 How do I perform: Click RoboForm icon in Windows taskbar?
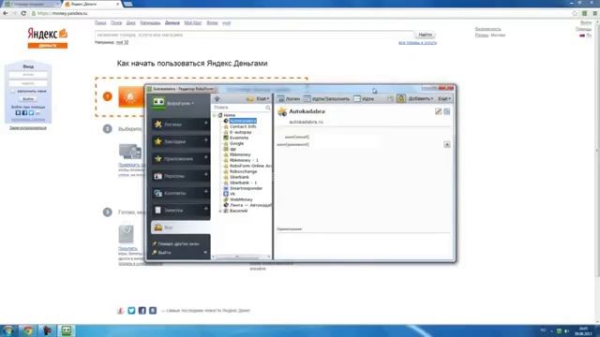tap(67, 330)
